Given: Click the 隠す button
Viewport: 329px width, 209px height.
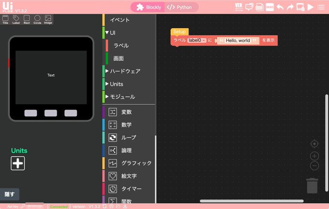Looking at the screenshot, I should click(x=10, y=194).
